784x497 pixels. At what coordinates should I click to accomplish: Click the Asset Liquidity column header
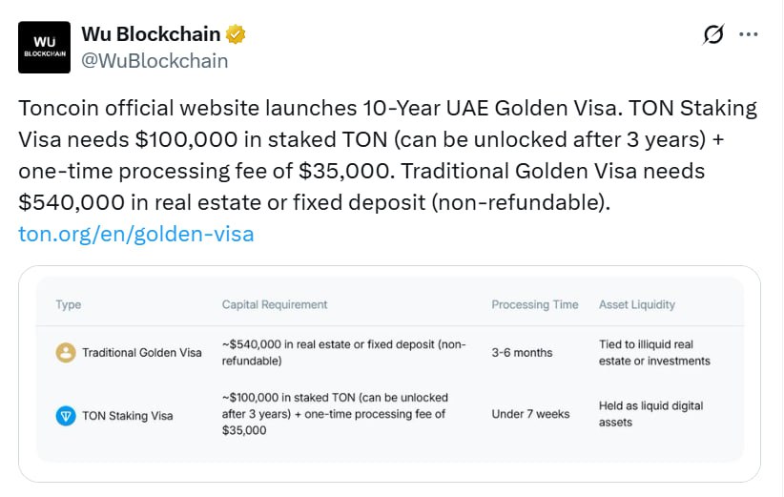637,304
